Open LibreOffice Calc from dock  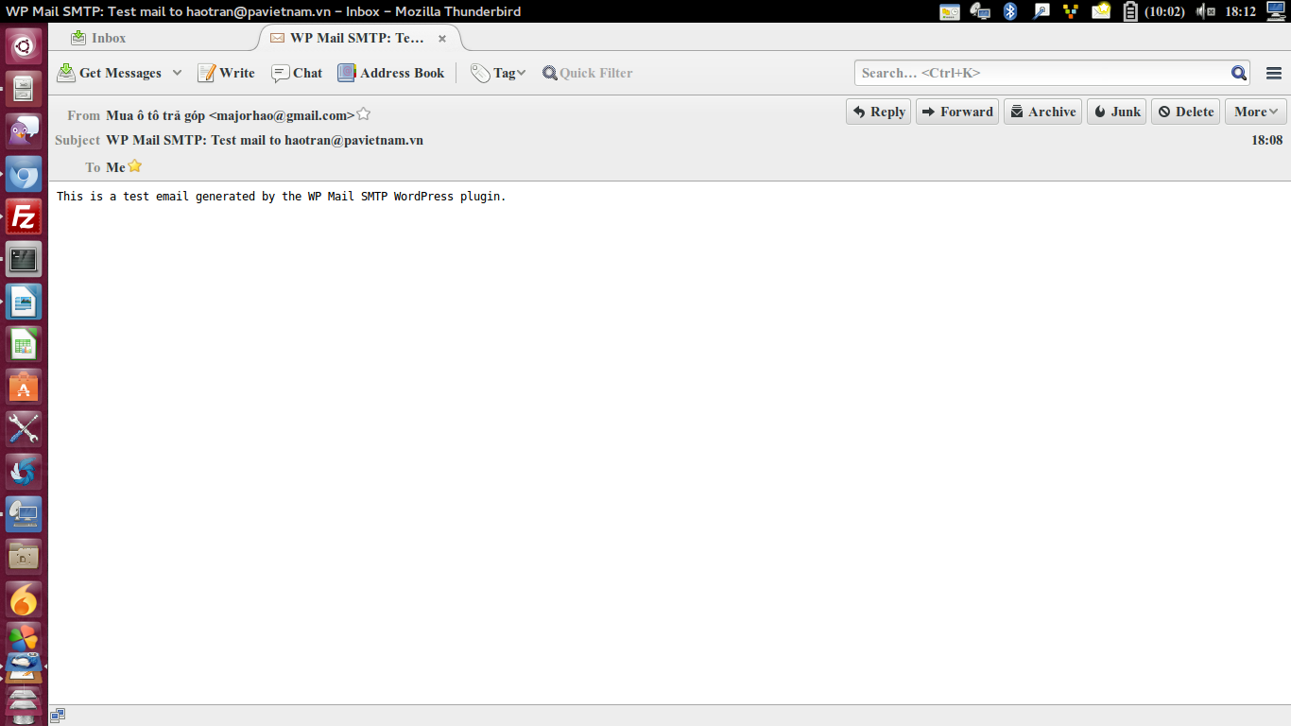pyautogui.click(x=24, y=344)
